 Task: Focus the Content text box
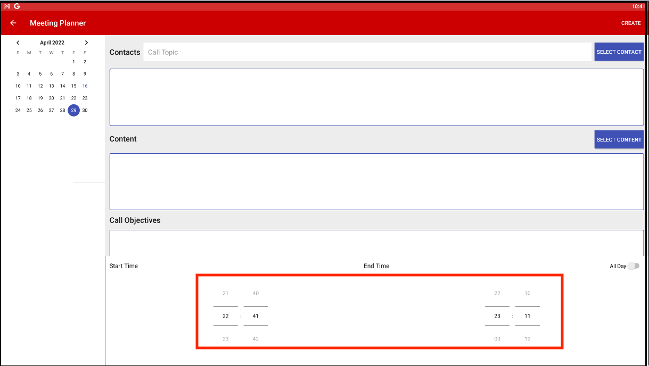click(x=376, y=181)
